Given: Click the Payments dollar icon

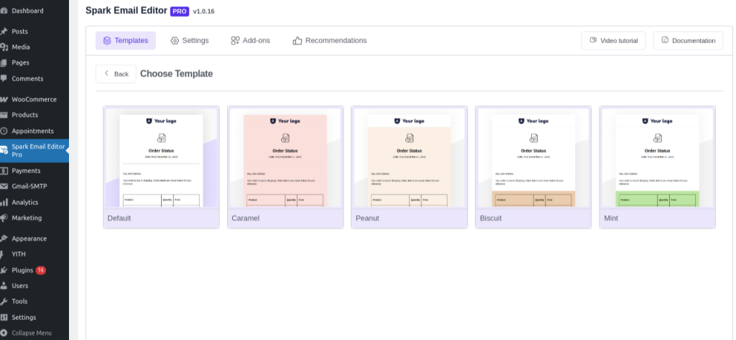Looking at the screenshot, I should click(4, 171).
